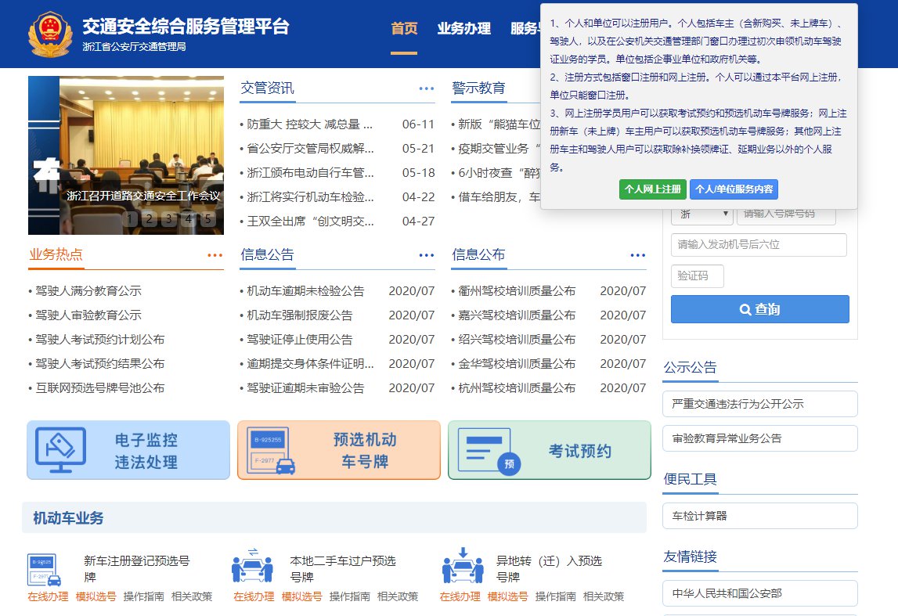Expand more dots beside 信息公告

426,255
